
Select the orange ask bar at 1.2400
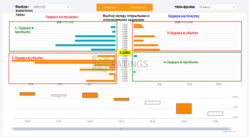tap(147, 50)
